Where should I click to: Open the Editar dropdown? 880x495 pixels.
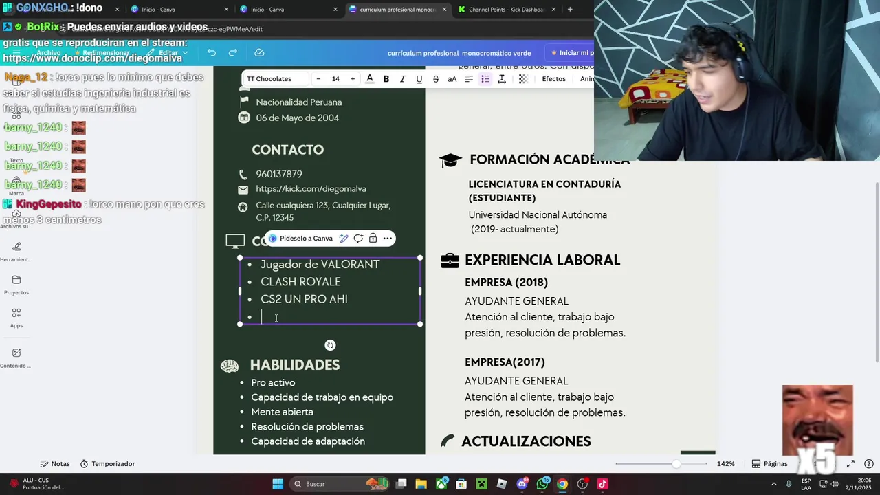coord(168,53)
